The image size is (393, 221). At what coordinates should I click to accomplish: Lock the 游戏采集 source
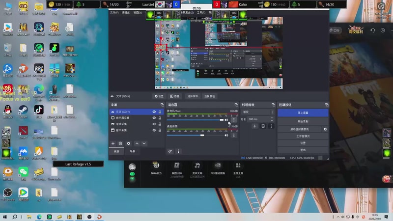coord(160,124)
